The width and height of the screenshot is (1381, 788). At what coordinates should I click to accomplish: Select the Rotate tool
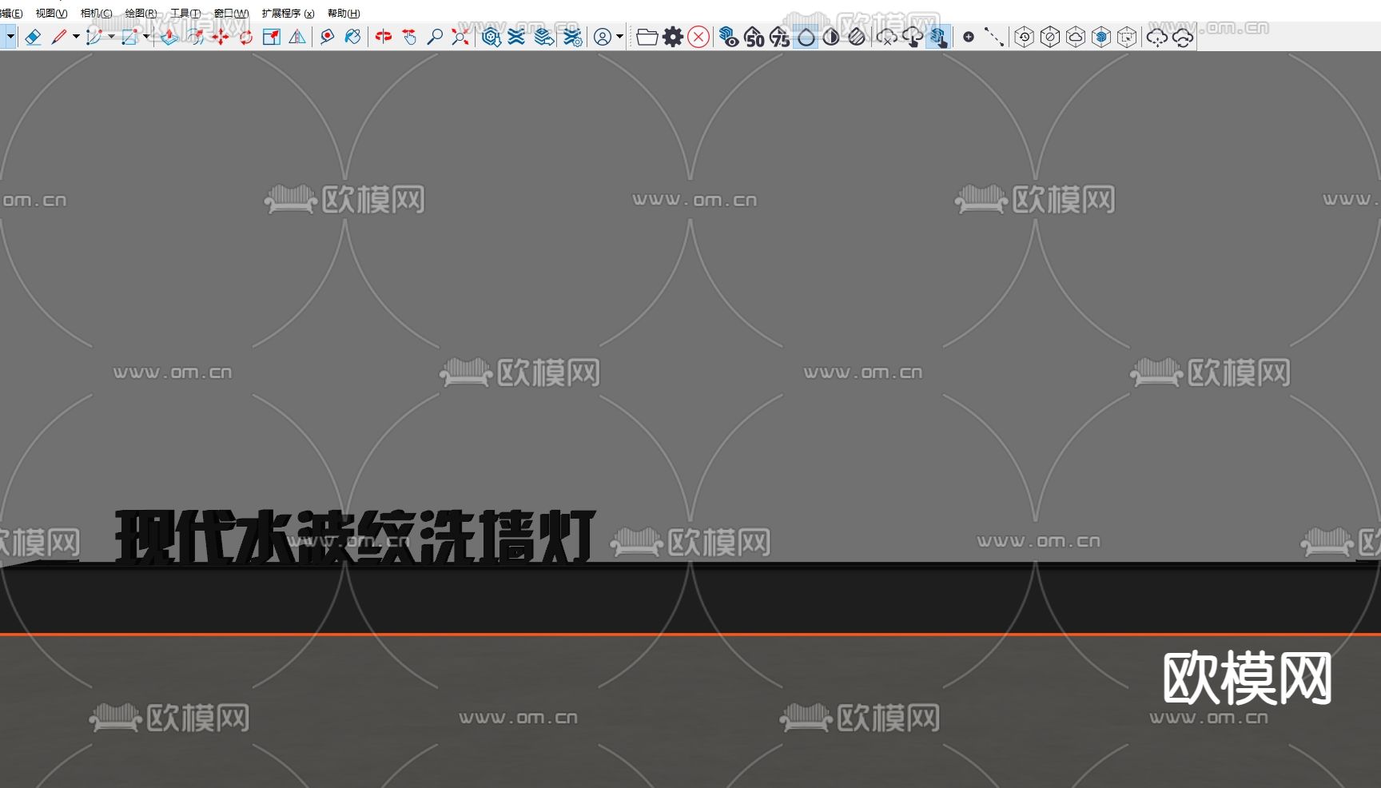point(246,37)
